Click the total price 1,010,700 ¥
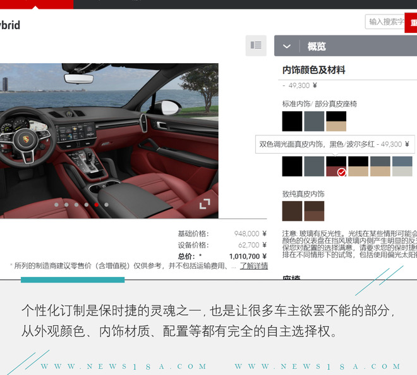The width and height of the screenshot is (417, 375). [248, 256]
